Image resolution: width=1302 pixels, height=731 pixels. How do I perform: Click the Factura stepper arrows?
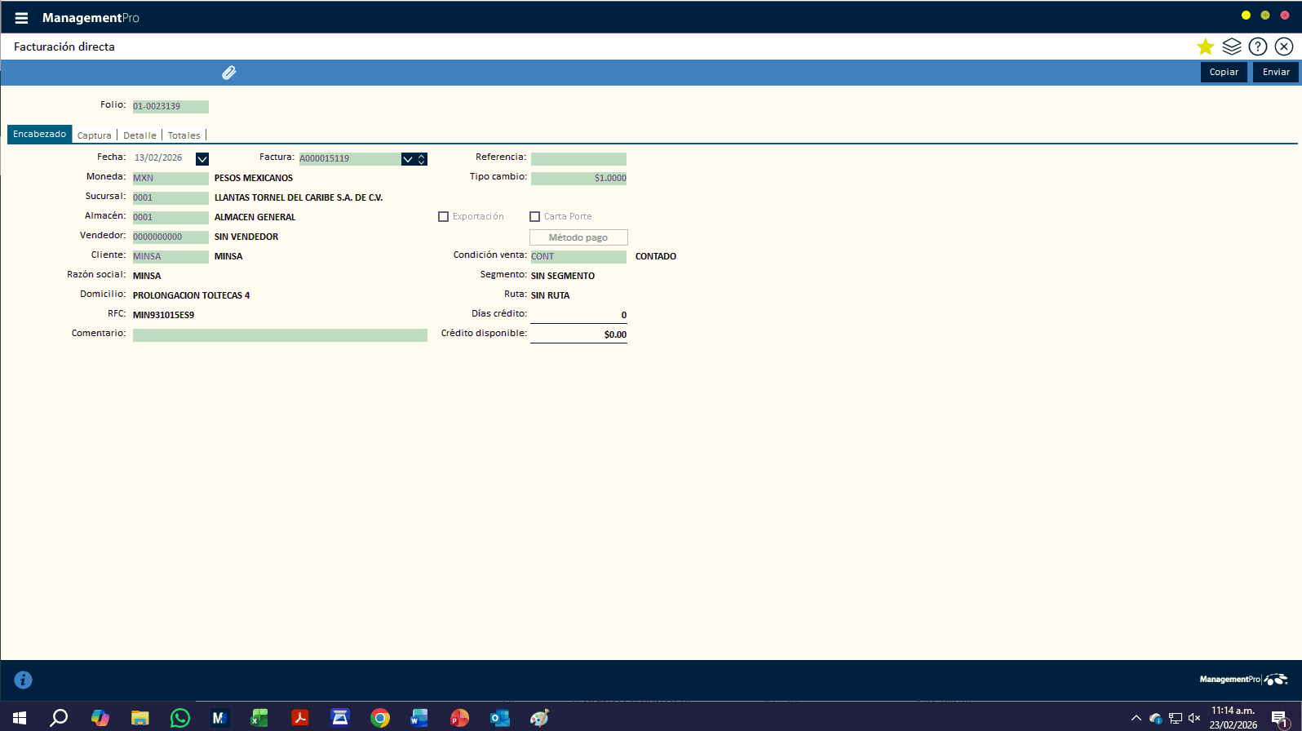422,159
